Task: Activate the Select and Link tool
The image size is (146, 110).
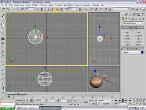Action: pos(13,9)
